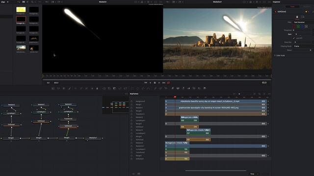314x176 pixels.
Task: Adjust the Gain slider
Action: (x=296, y=34)
